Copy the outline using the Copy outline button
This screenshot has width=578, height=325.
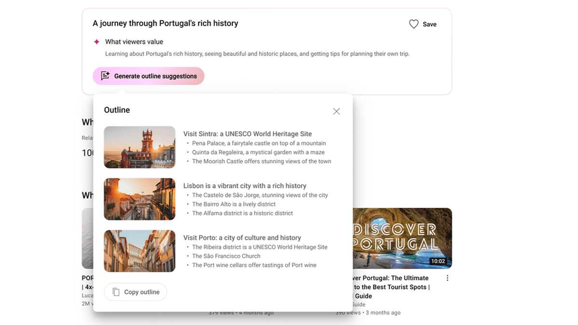(135, 292)
